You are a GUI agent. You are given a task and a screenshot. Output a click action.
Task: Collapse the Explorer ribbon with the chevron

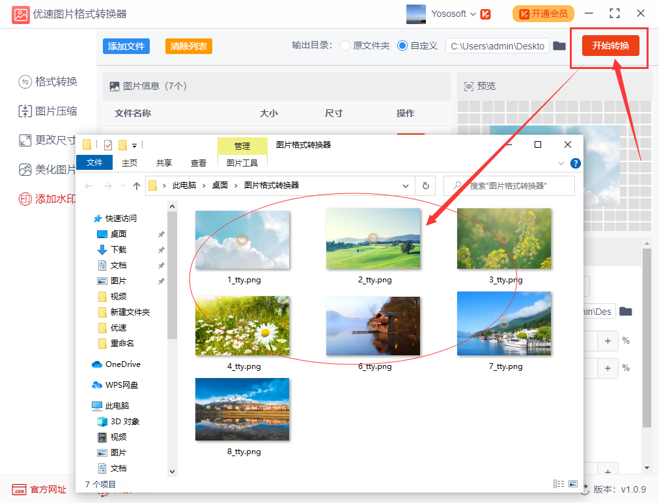coord(561,163)
